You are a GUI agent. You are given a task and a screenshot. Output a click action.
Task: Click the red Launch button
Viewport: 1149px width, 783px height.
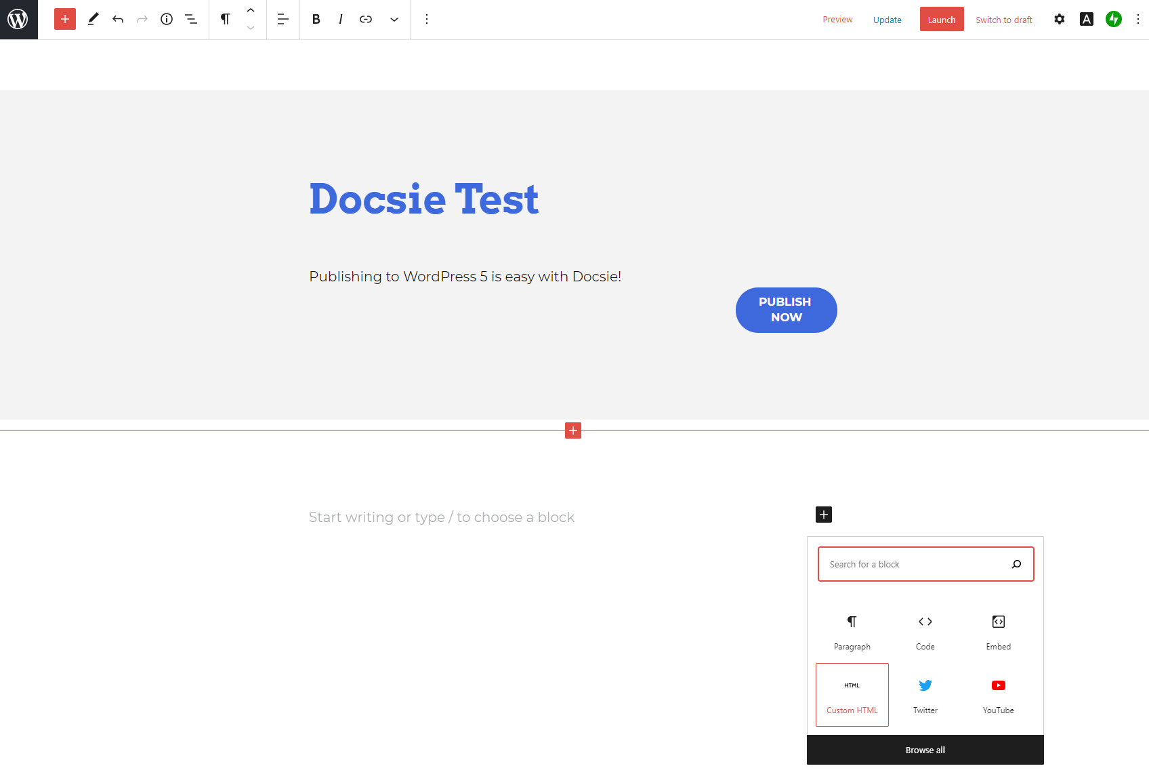[x=942, y=20]
